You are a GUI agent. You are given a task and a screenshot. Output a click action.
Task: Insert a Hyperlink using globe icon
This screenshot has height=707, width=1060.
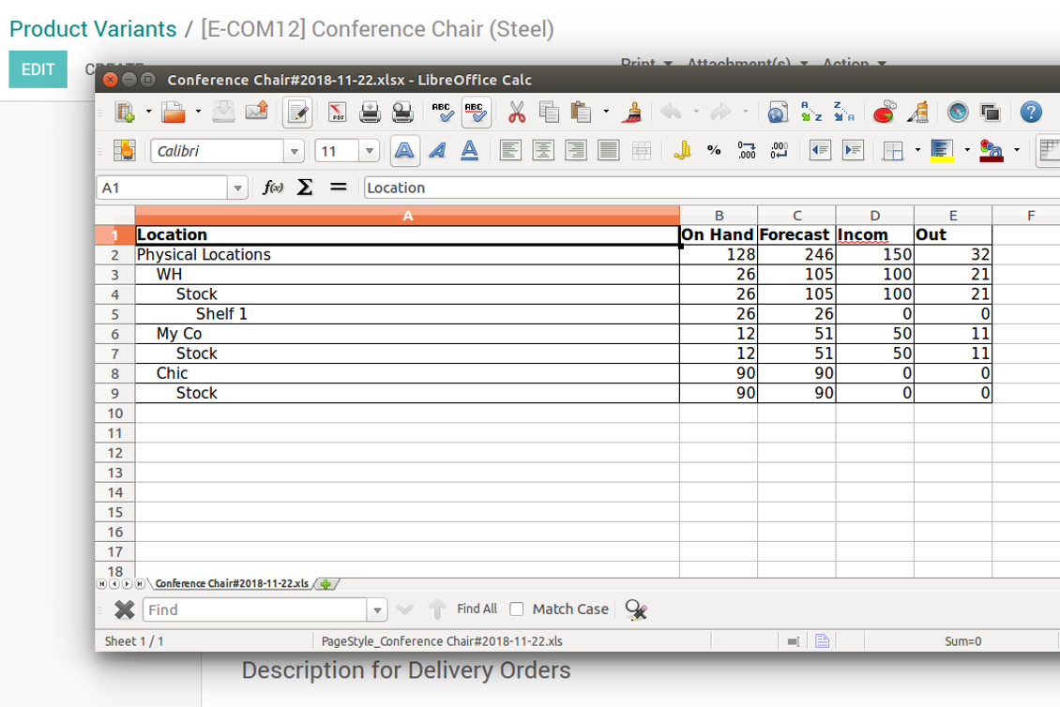778,112
